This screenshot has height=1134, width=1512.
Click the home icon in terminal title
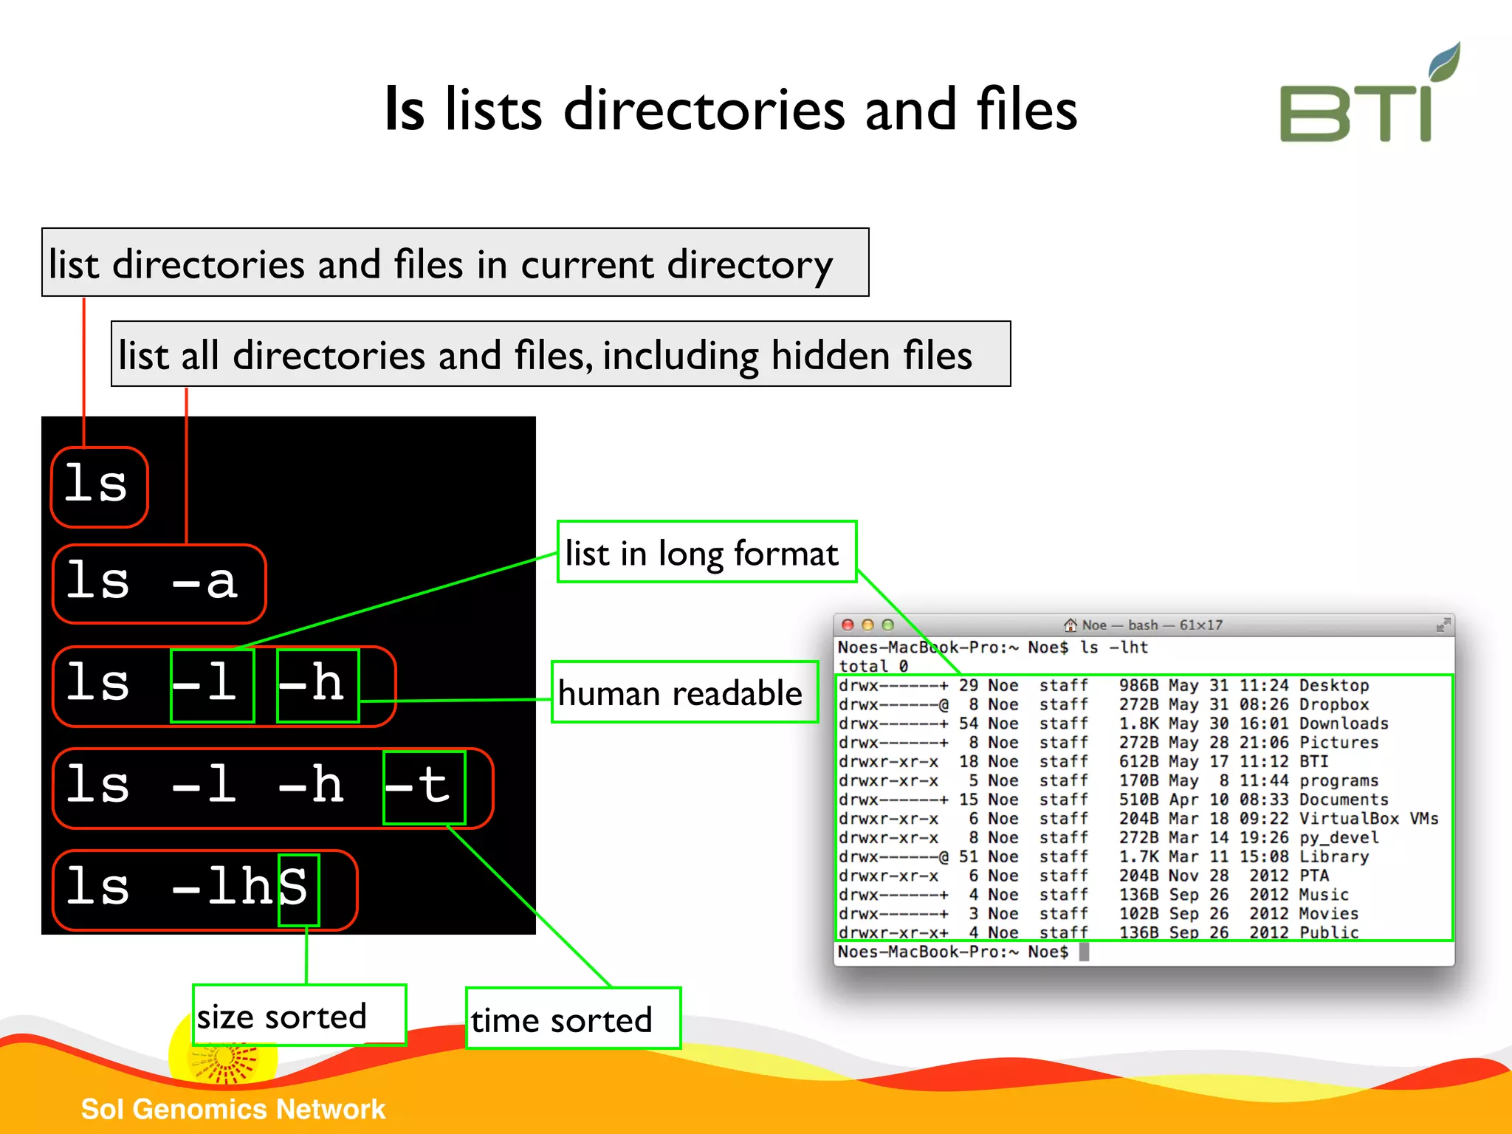point(1070,625)
